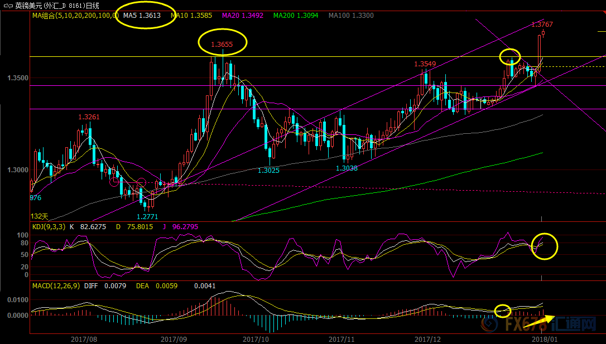Click the yellow circle near the December candles
606x344 pixels.
coord(509,56)
